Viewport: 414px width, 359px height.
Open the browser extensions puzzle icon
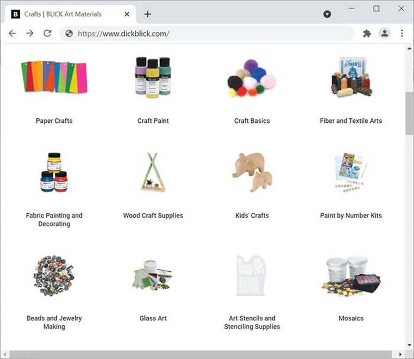coord(367,33)
